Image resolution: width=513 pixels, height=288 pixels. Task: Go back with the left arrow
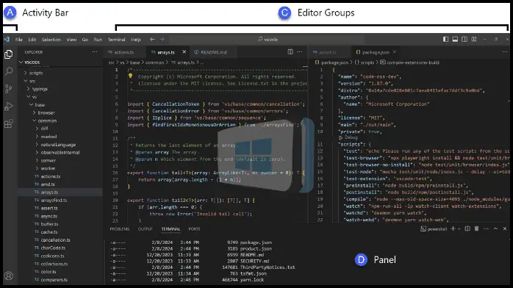152,39
